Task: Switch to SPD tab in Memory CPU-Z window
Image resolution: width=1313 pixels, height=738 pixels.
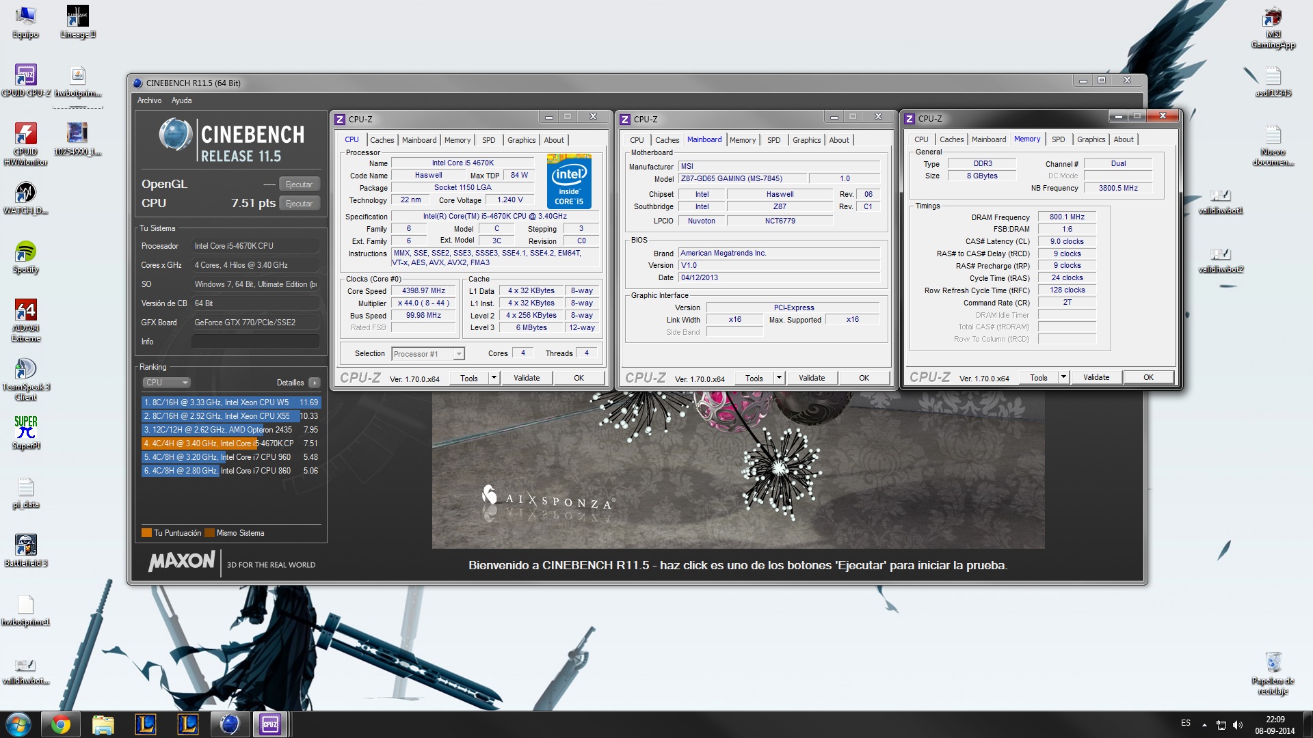Action: point(1058,139)
